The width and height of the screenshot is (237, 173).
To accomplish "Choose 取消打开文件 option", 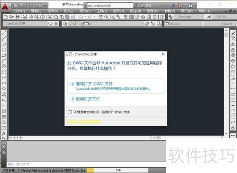I will click(x=85, y=99).
